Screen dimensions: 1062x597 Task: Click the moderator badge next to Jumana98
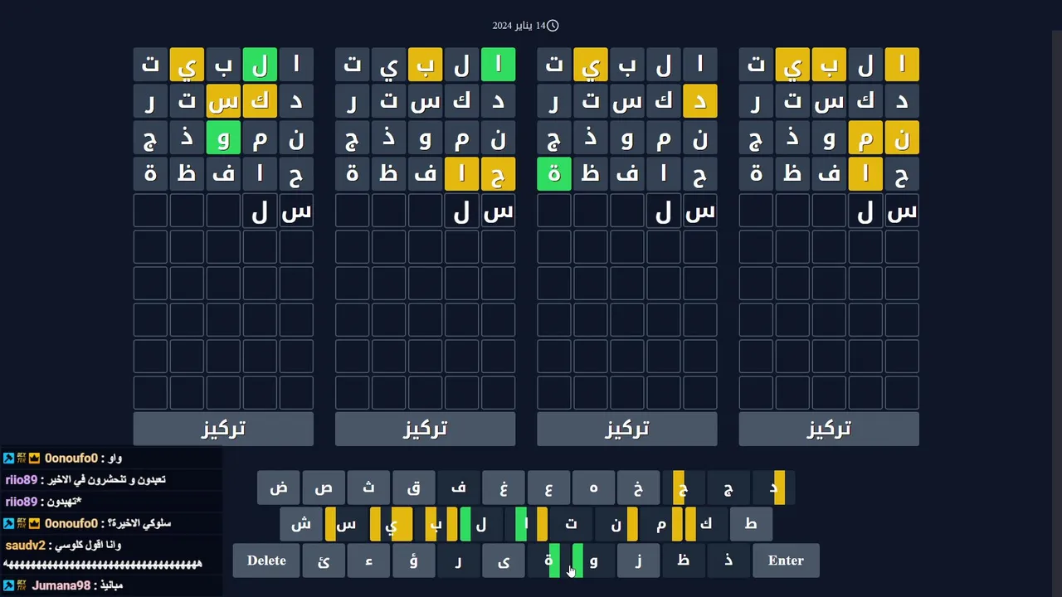pos(8,585)
